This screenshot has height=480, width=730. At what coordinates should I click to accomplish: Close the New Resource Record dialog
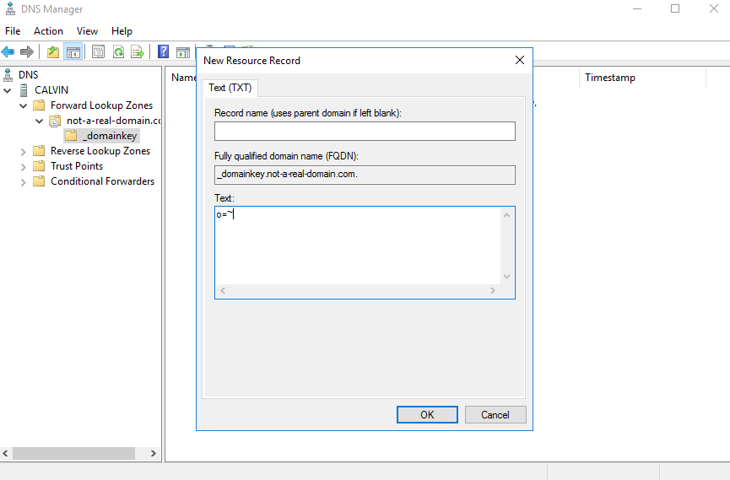pyautogui.click(x=520, y=60)
